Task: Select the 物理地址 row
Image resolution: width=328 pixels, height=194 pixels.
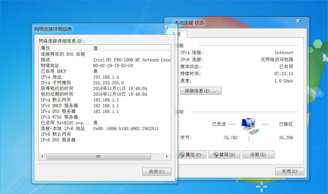Action: [105, 66]
